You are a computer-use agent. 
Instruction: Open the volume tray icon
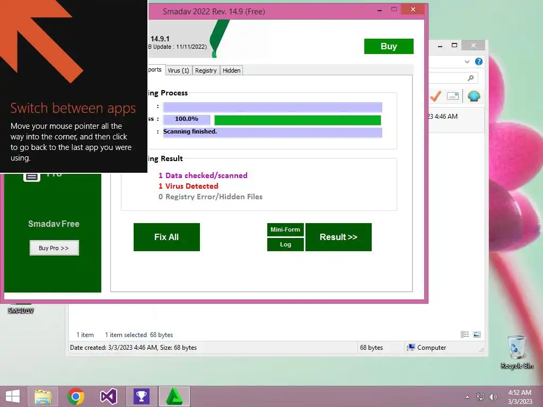click(493, 396)
